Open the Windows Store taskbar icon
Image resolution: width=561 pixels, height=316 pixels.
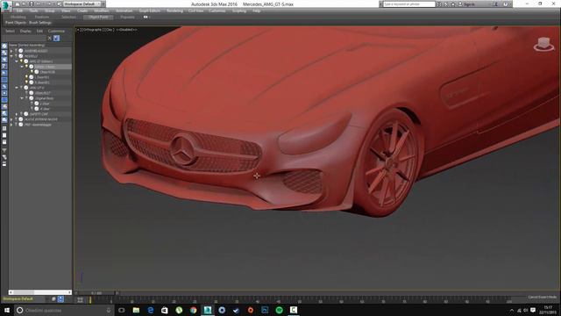[x=165, y=310]
